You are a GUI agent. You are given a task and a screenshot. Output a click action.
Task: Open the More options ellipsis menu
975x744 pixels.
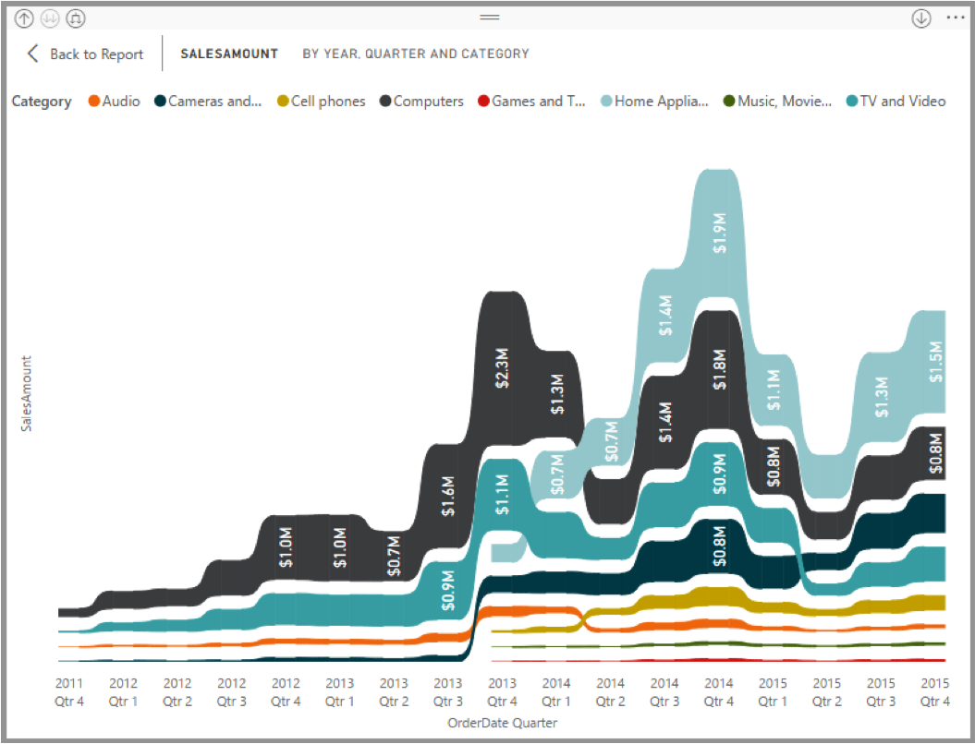(x=955, y=18)
